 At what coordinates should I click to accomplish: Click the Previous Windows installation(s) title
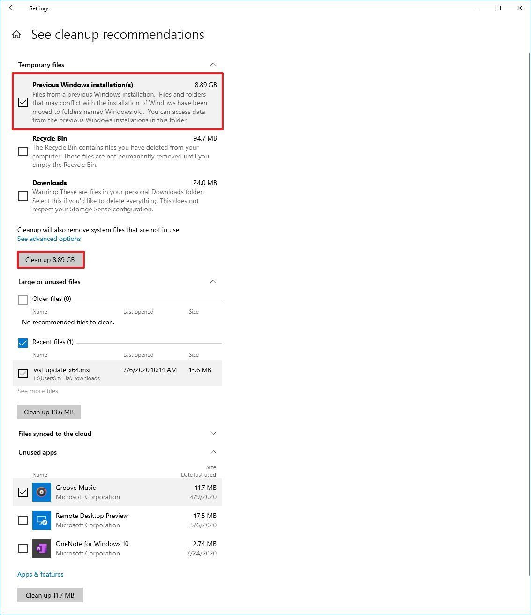pos(82,85)
